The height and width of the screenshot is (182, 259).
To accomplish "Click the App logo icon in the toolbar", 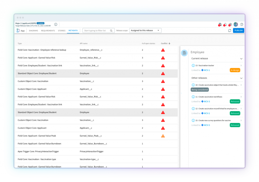I will pyautogui.click(x=18, y=31).
